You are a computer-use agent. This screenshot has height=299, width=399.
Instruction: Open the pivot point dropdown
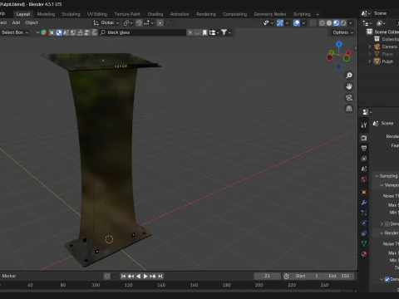pyautogui.click(x=128, y=23)
